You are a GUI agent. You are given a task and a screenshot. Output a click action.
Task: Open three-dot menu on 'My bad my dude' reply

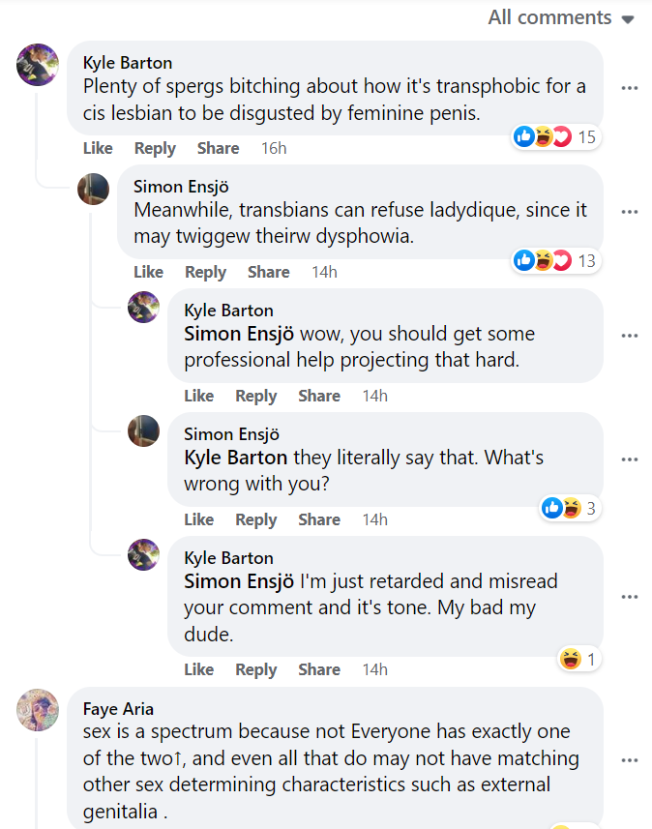point(629,597)
